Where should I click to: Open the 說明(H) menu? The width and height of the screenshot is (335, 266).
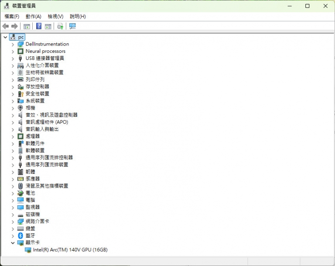tap(78, 17)
